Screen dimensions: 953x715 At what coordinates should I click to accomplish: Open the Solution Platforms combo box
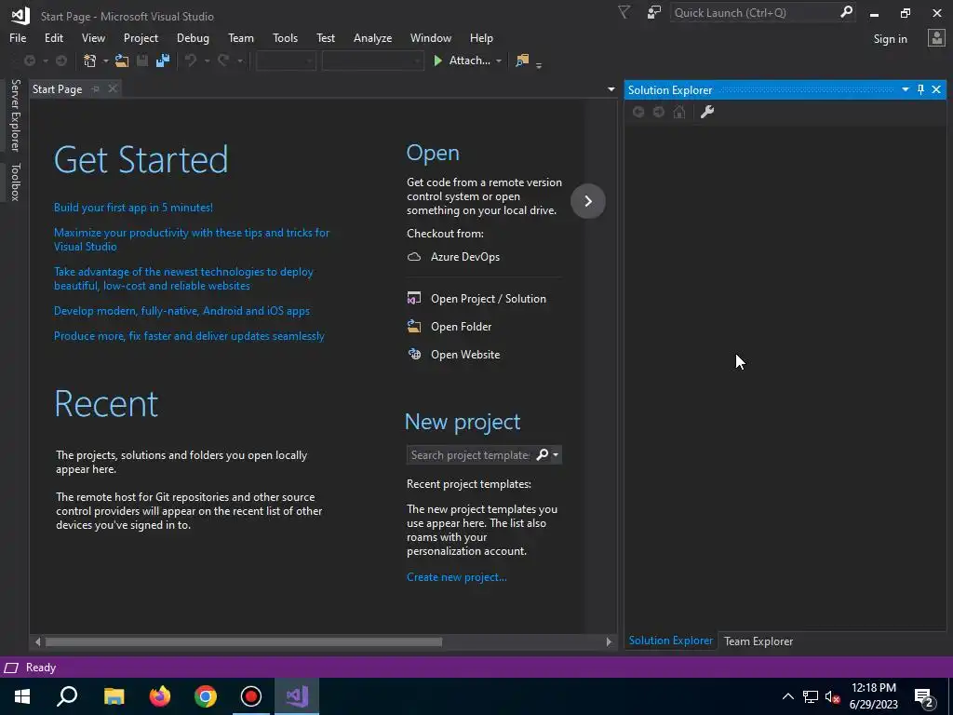372,61
